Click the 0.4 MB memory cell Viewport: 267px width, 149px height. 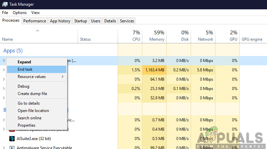154,129
